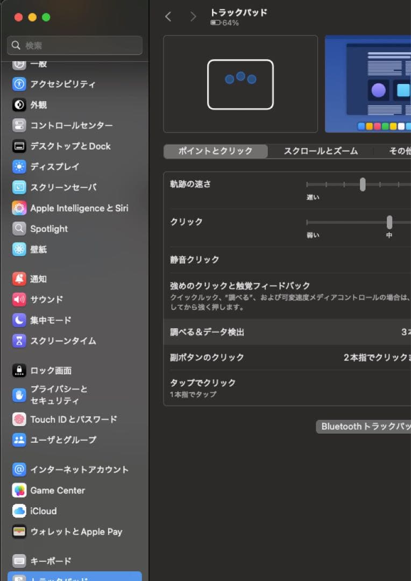Open the コントロールセンター icon
The width and height of the screenshot is (411, 581).
point(19,125)
